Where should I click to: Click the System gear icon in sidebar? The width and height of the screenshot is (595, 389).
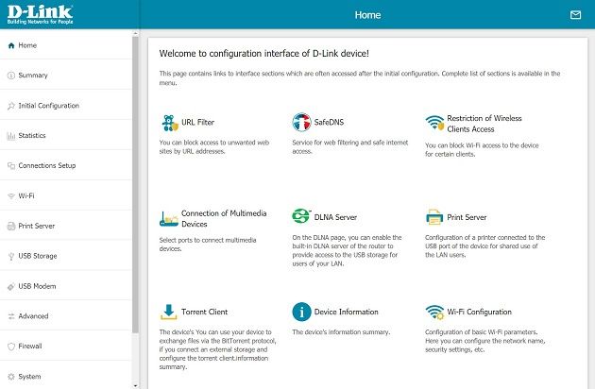11,377
